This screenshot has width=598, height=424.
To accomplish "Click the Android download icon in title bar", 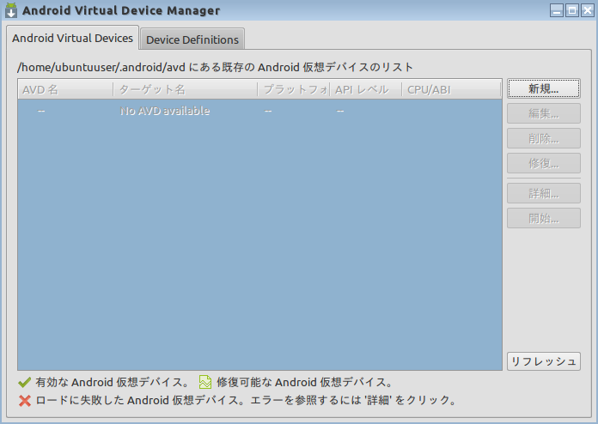I will click(x=11, y=10).
